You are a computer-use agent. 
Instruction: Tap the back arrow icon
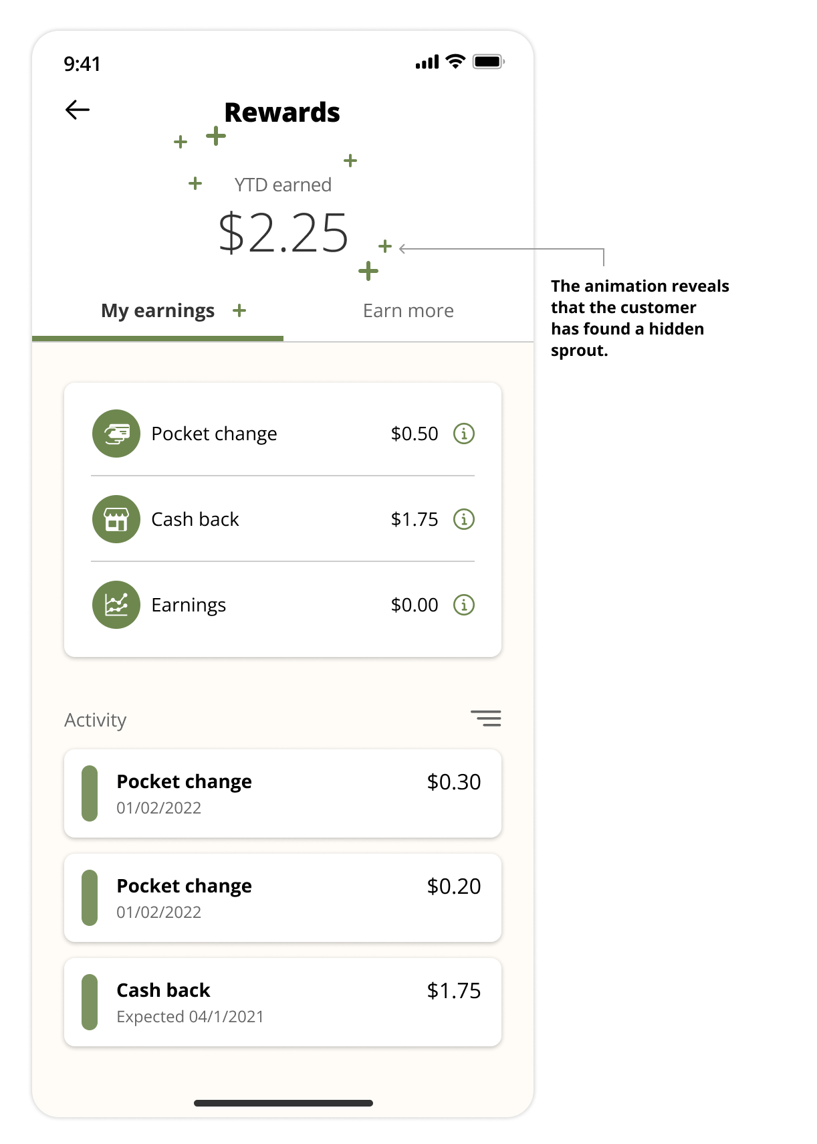pos(78,110)
